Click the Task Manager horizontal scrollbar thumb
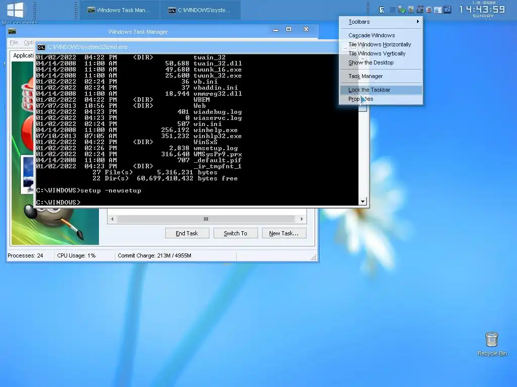The height and width of the screenshot is (387, 517). (x=206, y=219)
